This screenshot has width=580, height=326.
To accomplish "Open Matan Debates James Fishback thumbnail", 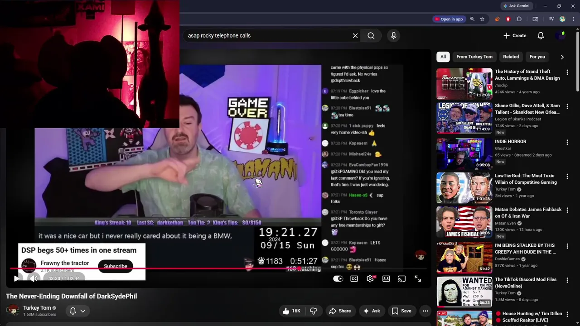I will tap(464, 222).
